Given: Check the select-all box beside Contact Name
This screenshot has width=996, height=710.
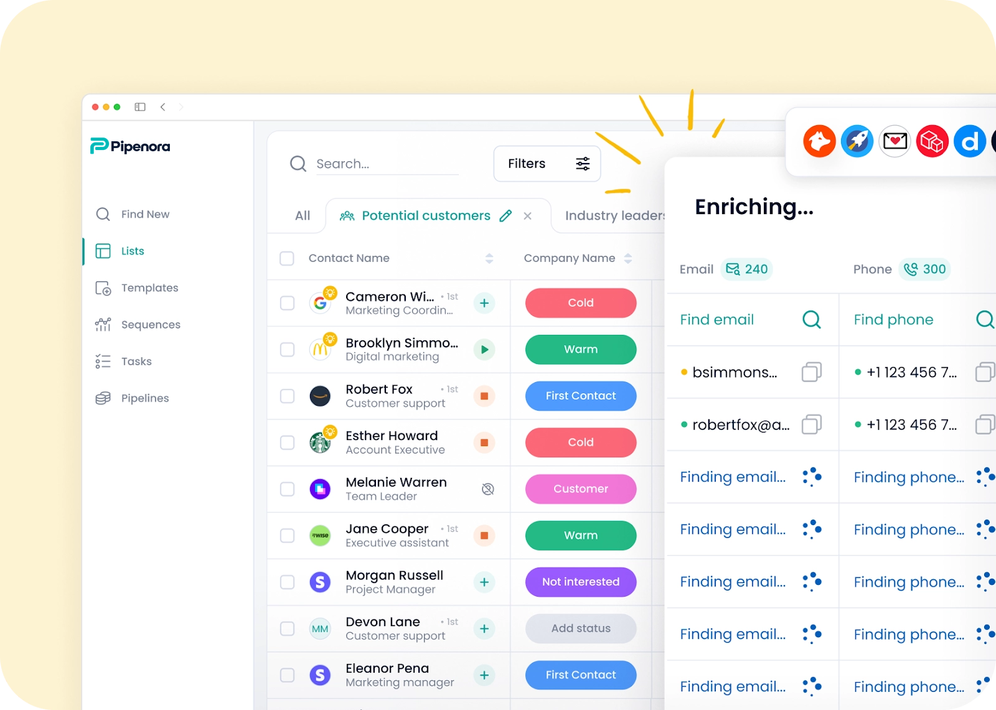Looking at the screenshot, I should click(x=287, y=258).
